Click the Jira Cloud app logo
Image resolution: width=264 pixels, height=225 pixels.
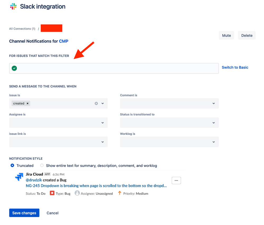click(19, 177)
